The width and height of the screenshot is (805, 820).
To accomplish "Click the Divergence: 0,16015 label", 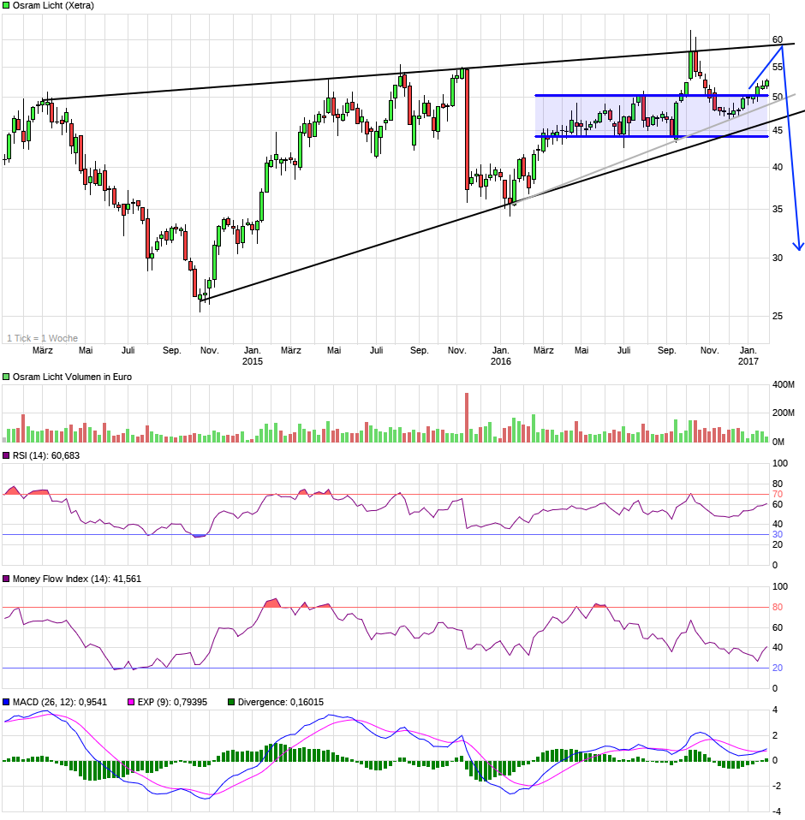I will coord(281,703).
